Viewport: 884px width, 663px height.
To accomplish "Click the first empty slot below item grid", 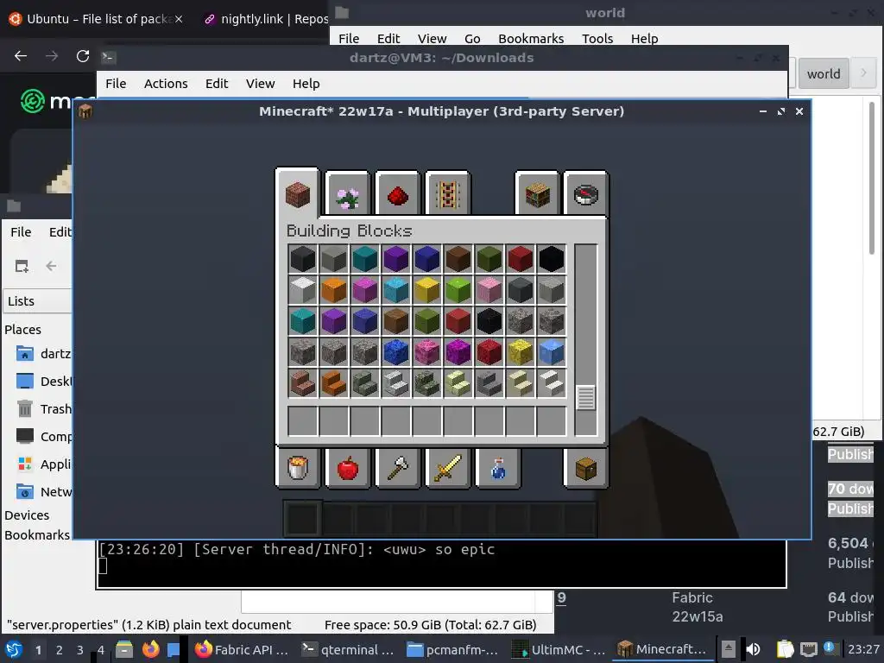I will tap(303, 420).
